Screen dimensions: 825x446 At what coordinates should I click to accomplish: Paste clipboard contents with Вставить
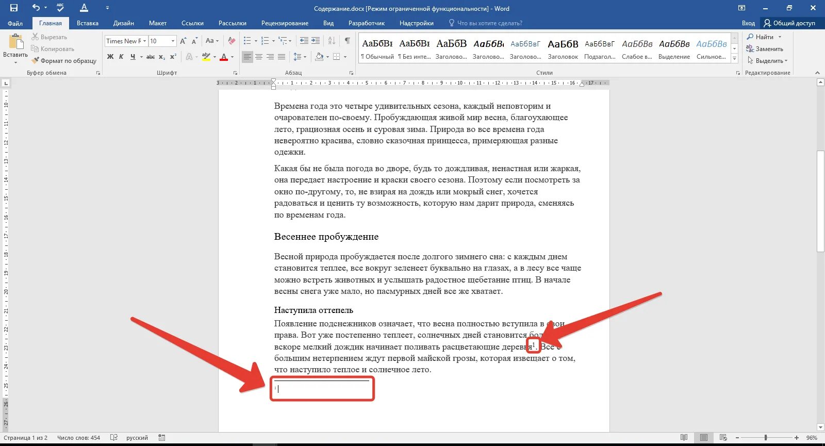[15, 49]
